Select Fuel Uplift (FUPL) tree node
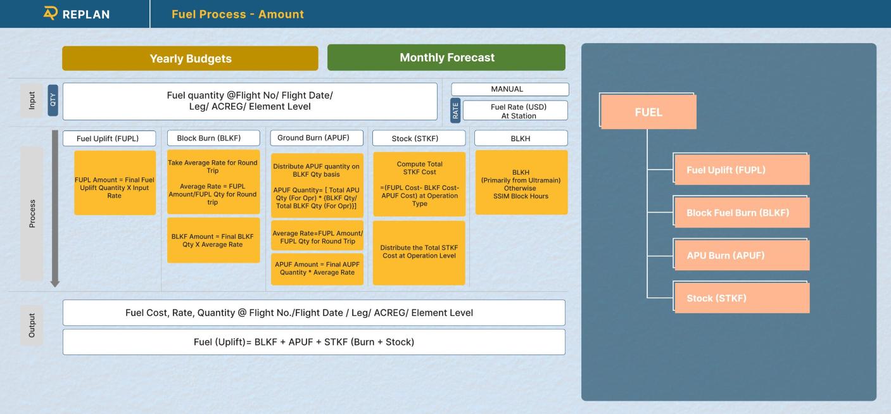891x414 pixels. (x=739, y=170)
